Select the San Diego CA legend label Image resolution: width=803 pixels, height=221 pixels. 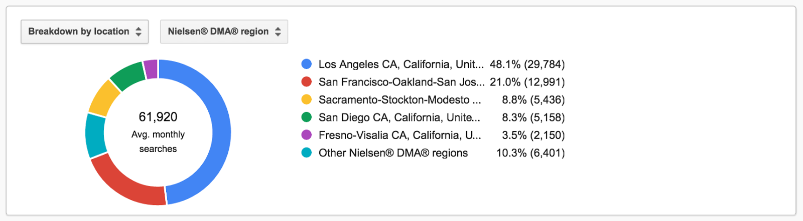399,117
